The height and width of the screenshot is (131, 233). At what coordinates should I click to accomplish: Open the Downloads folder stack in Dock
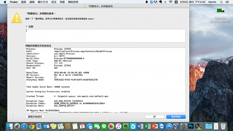point(209,126)
